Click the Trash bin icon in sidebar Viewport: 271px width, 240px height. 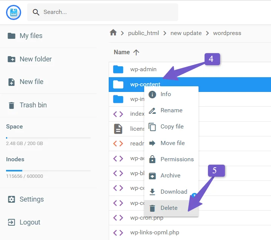click(x=11, y=105)
